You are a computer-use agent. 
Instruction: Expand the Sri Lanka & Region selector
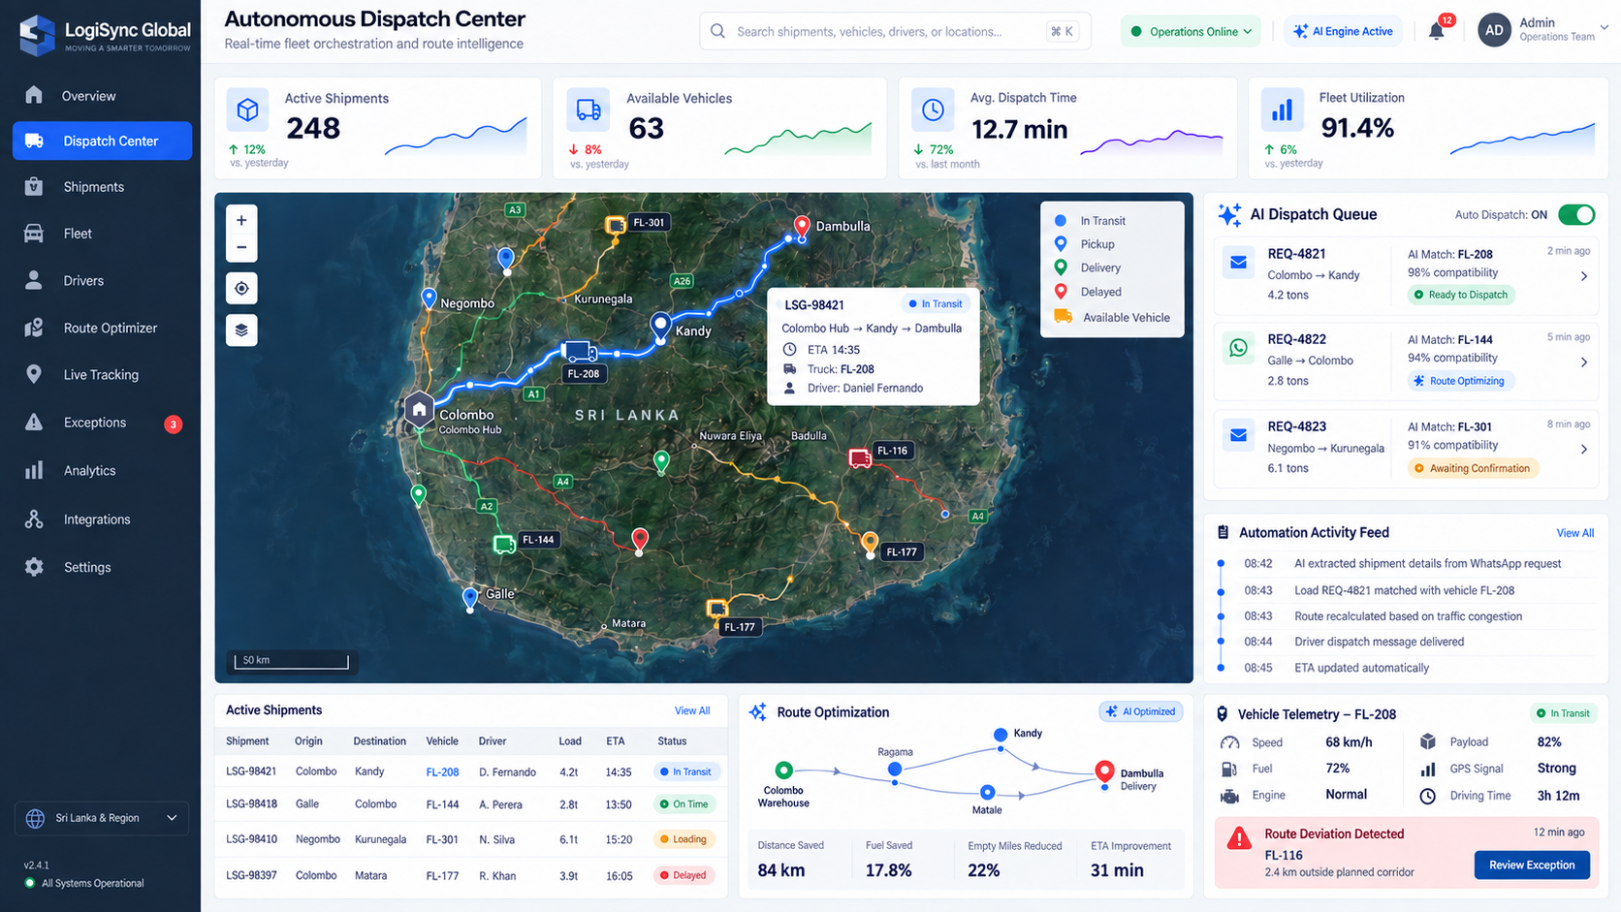pyautogui.click(x=102, y=818)
